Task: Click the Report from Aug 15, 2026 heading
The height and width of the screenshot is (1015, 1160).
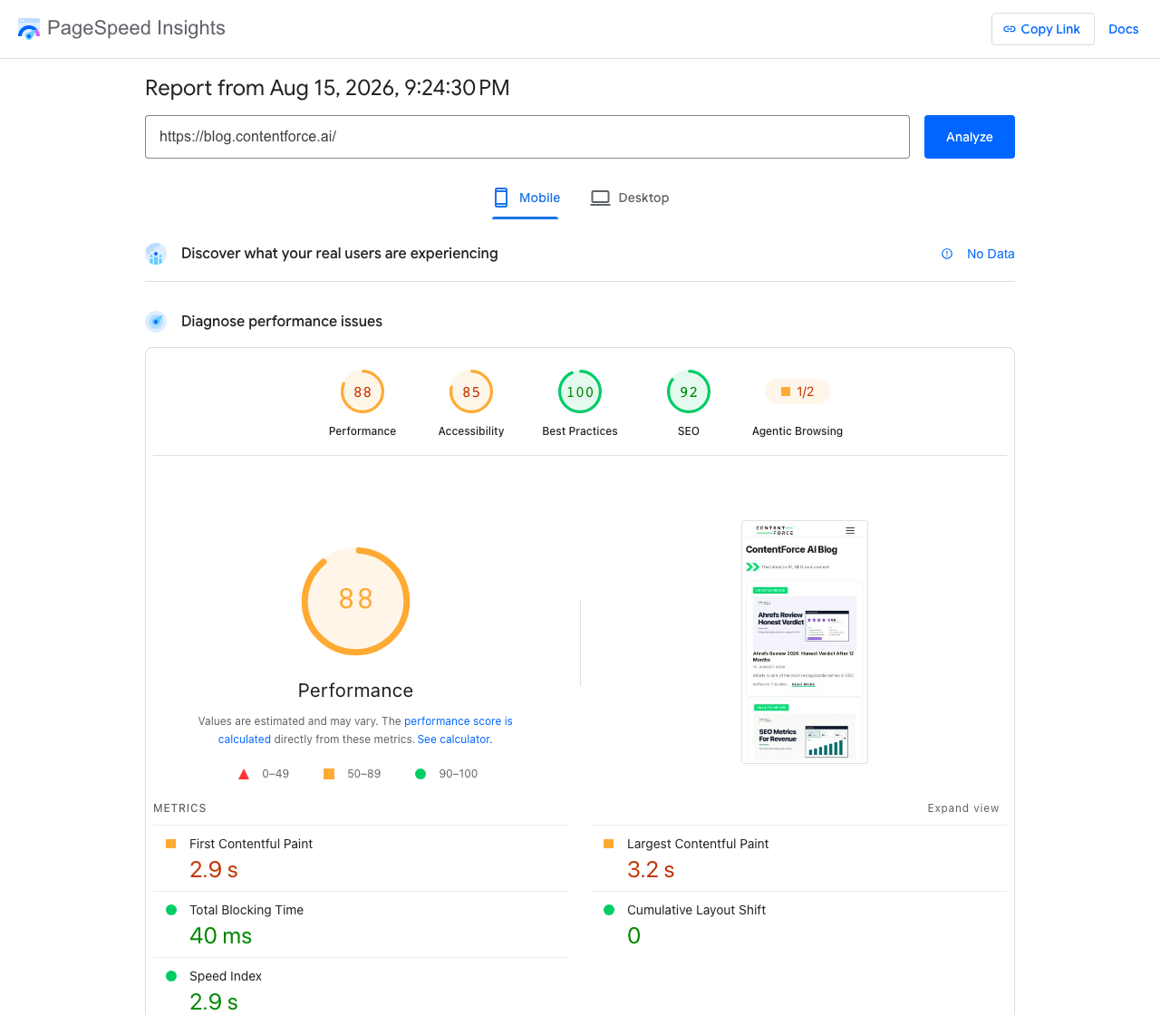Action: point(327,88)
